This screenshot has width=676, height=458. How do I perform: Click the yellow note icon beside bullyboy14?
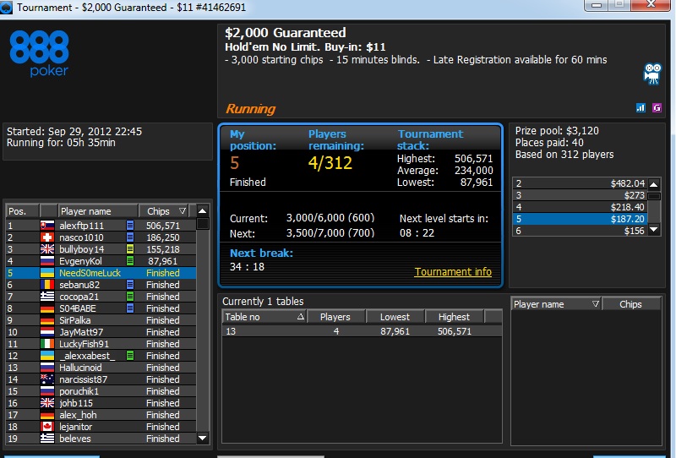tap(130, 248)
